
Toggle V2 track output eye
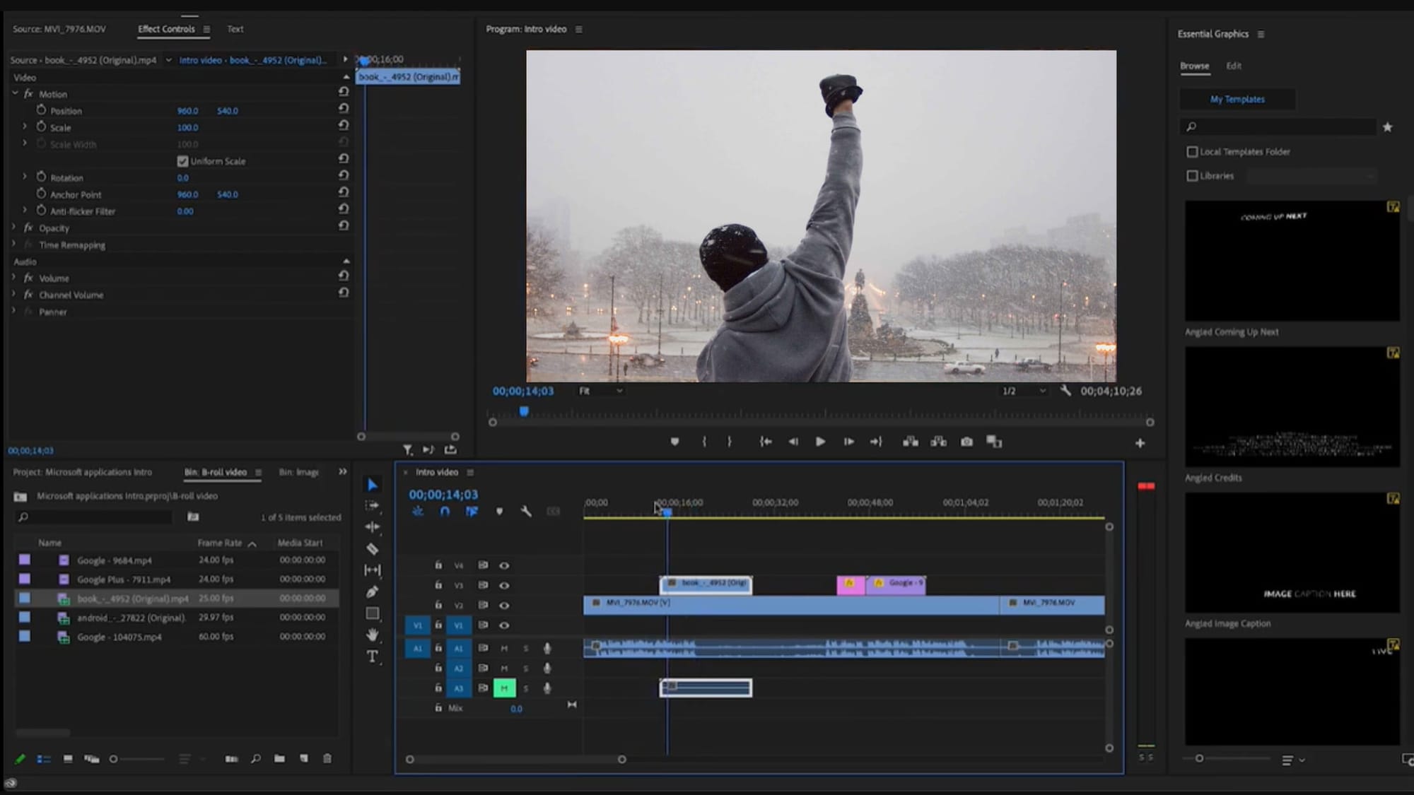click(x=504, y=605)
